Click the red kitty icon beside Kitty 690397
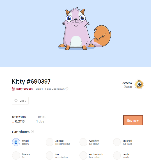This screenshot has width=151, height=168. pos(13,89)
